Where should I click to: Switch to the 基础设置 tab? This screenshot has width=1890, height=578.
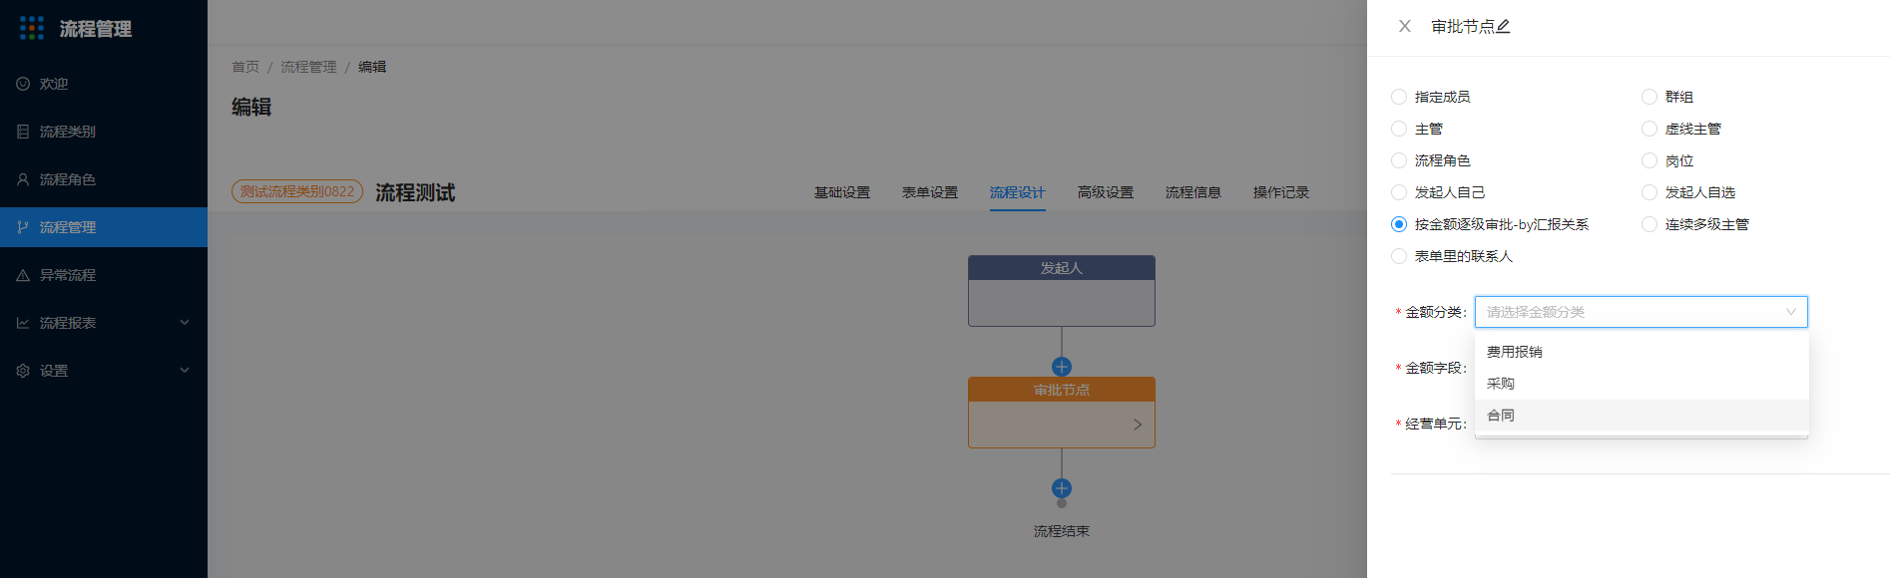tap(842, 192)
